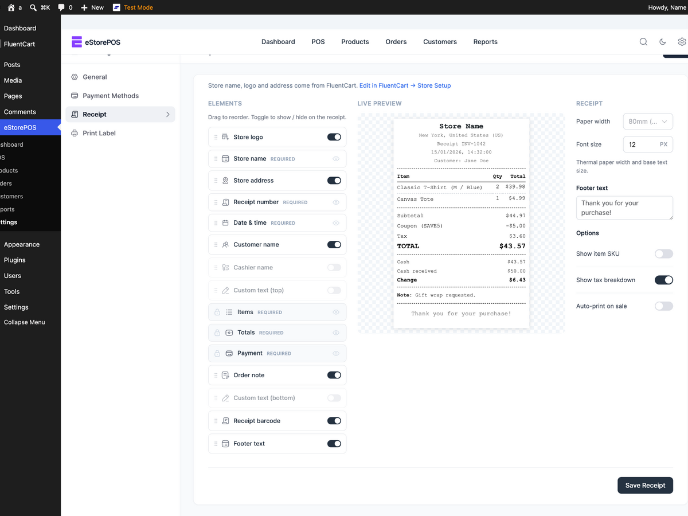Click the General settings icon
The height and width of the screenshot is (516, 688).
pyautogui.click(x=75, y=77)
